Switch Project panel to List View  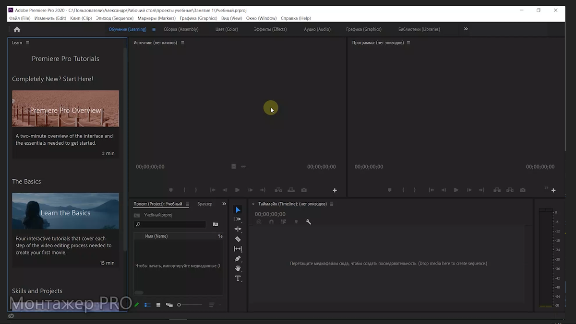147,305
